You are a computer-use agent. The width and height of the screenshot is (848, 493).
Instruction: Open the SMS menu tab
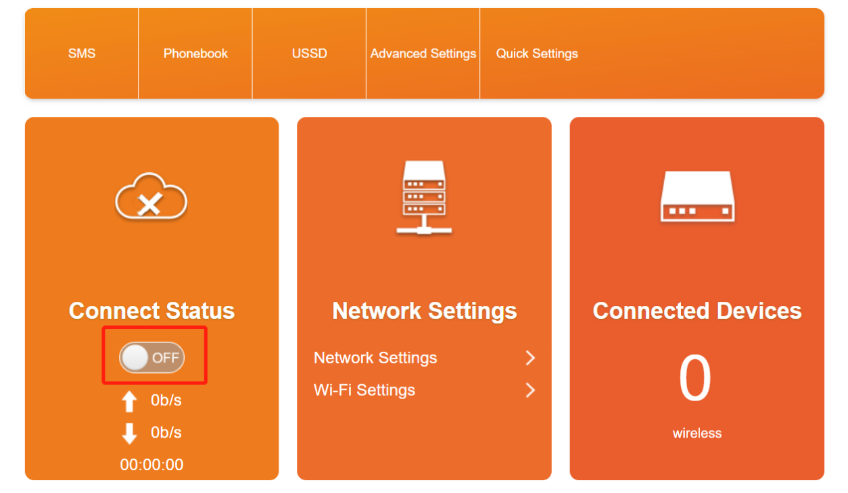point(82,53)
